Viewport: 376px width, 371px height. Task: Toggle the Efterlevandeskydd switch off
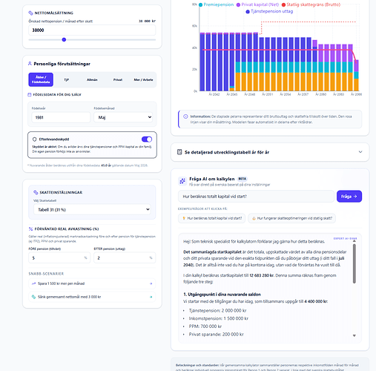click(147, 139)
